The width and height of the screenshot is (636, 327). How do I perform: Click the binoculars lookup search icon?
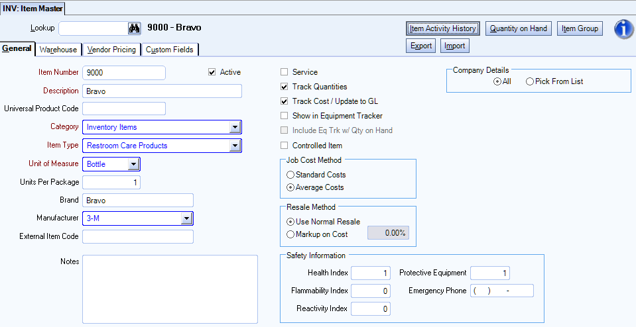[133, 28]
